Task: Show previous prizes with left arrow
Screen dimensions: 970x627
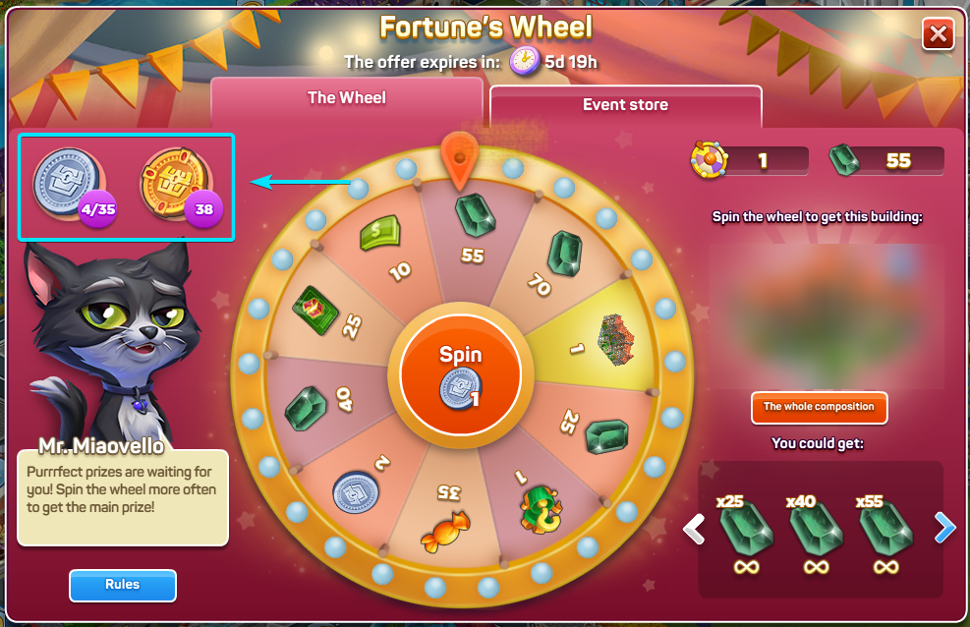Action: click(694, 529)
